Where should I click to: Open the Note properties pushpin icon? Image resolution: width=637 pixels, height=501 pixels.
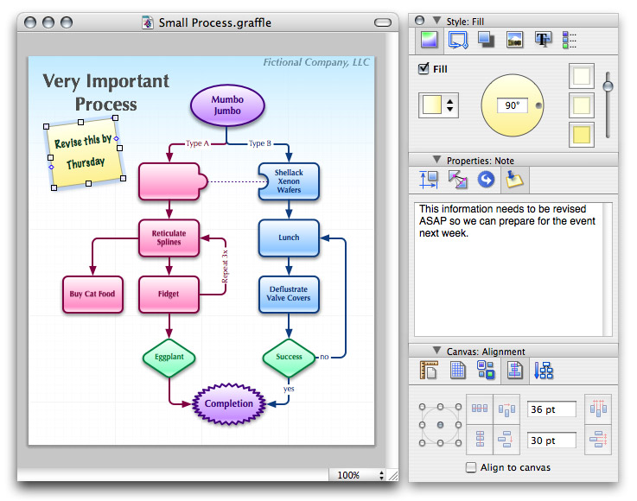514,180
